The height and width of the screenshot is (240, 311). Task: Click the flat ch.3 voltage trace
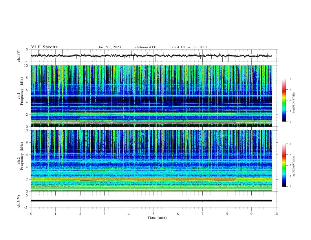[151, 201]
